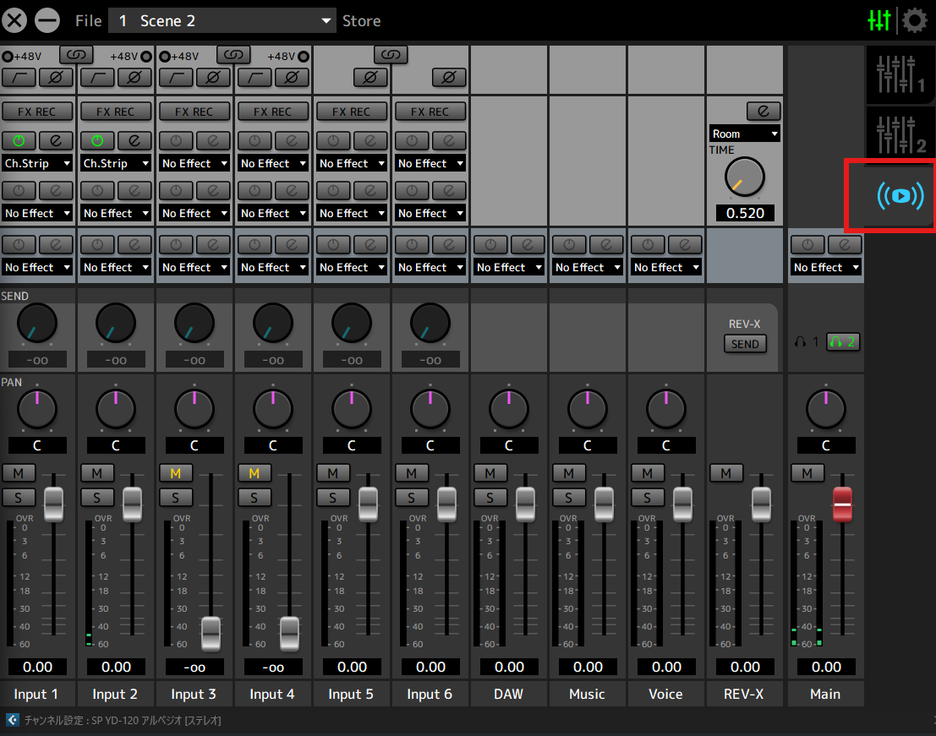Edit Ch.Strip effect on Input 2

tap(134, 141)
